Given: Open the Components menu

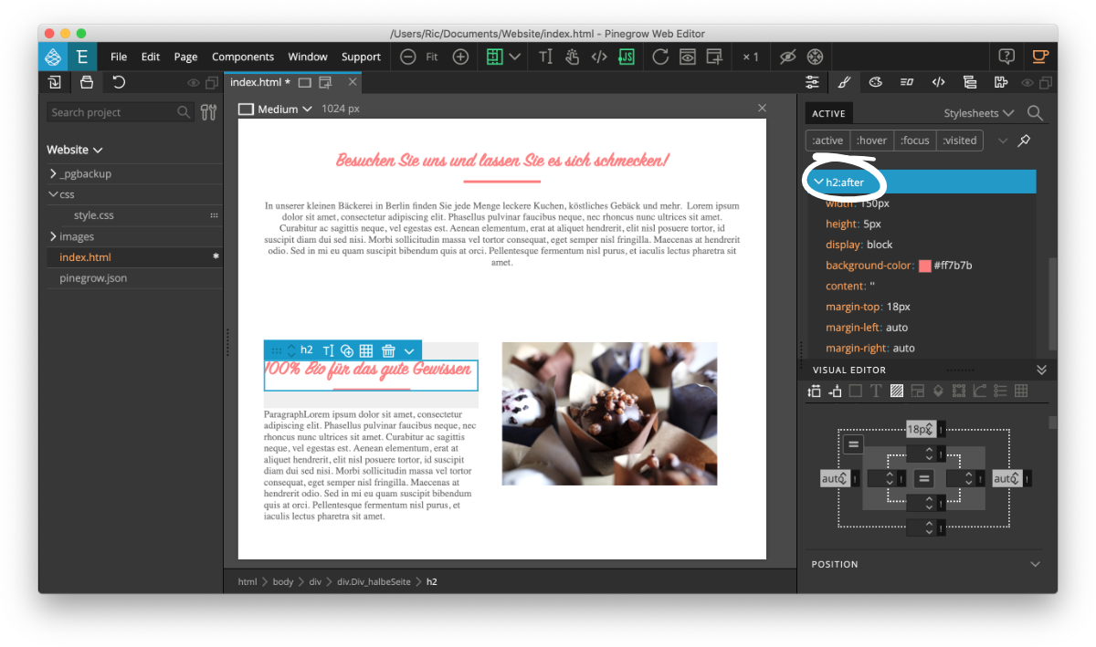Looking at the screenshot, I should (243, 57).
